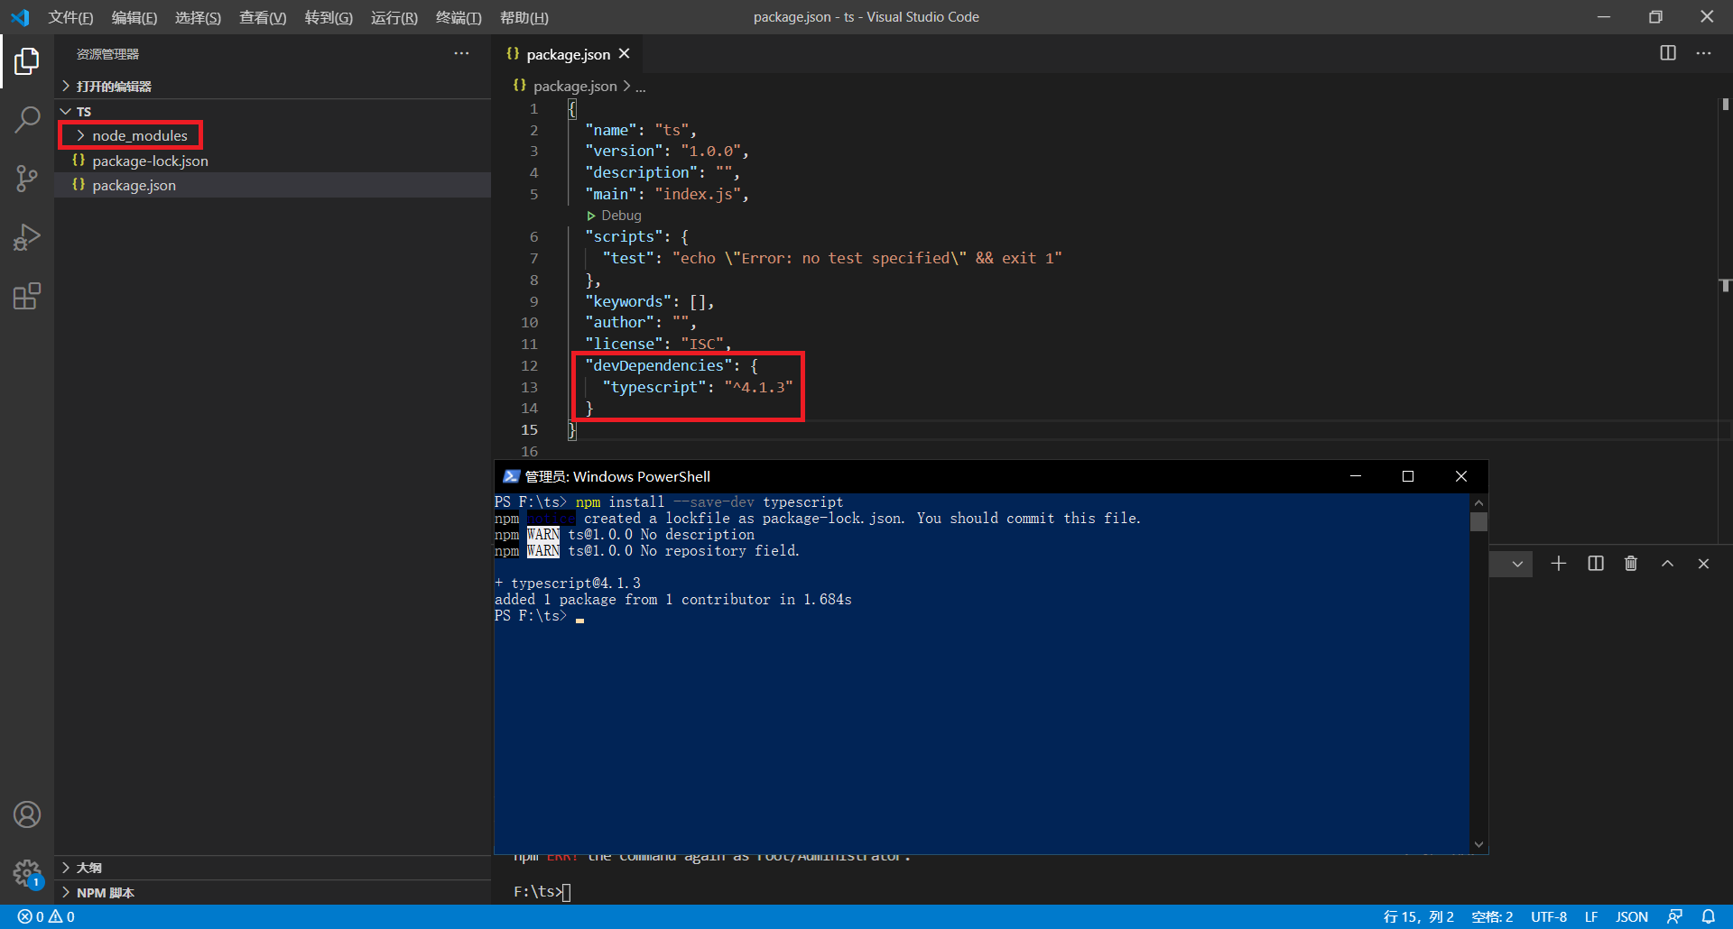Click line number 12 in the gutter

point(529,365)
